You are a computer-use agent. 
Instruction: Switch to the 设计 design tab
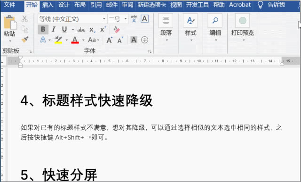(64, 5)
